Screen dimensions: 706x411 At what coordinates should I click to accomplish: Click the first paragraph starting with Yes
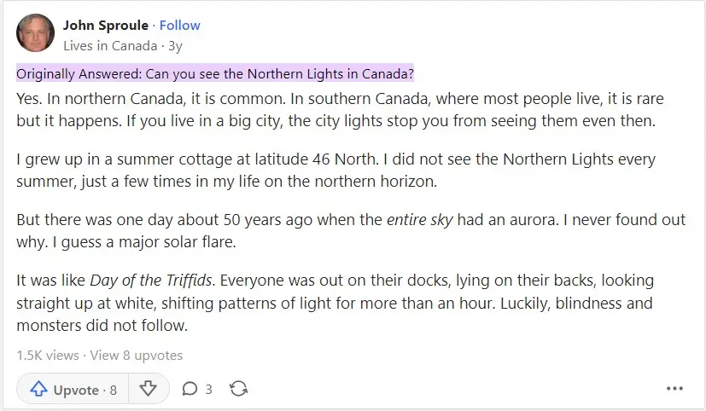pos(340,109)
